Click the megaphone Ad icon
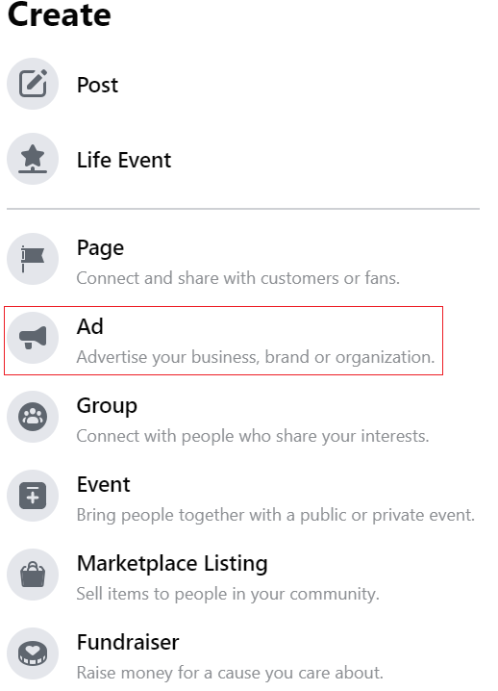Viewport: 498px width, 691px height. coord(33,338)
